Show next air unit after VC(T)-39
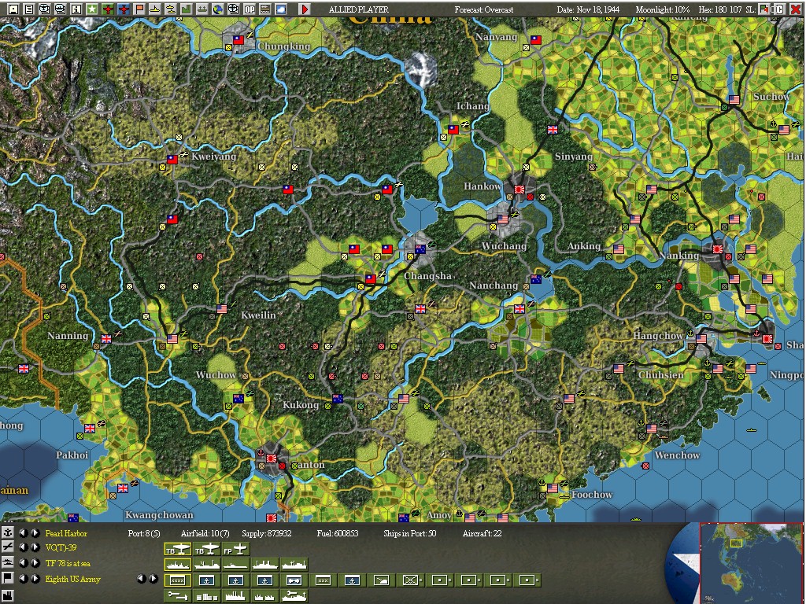Viewport: 806px width, 604px height. click(35, 547)
